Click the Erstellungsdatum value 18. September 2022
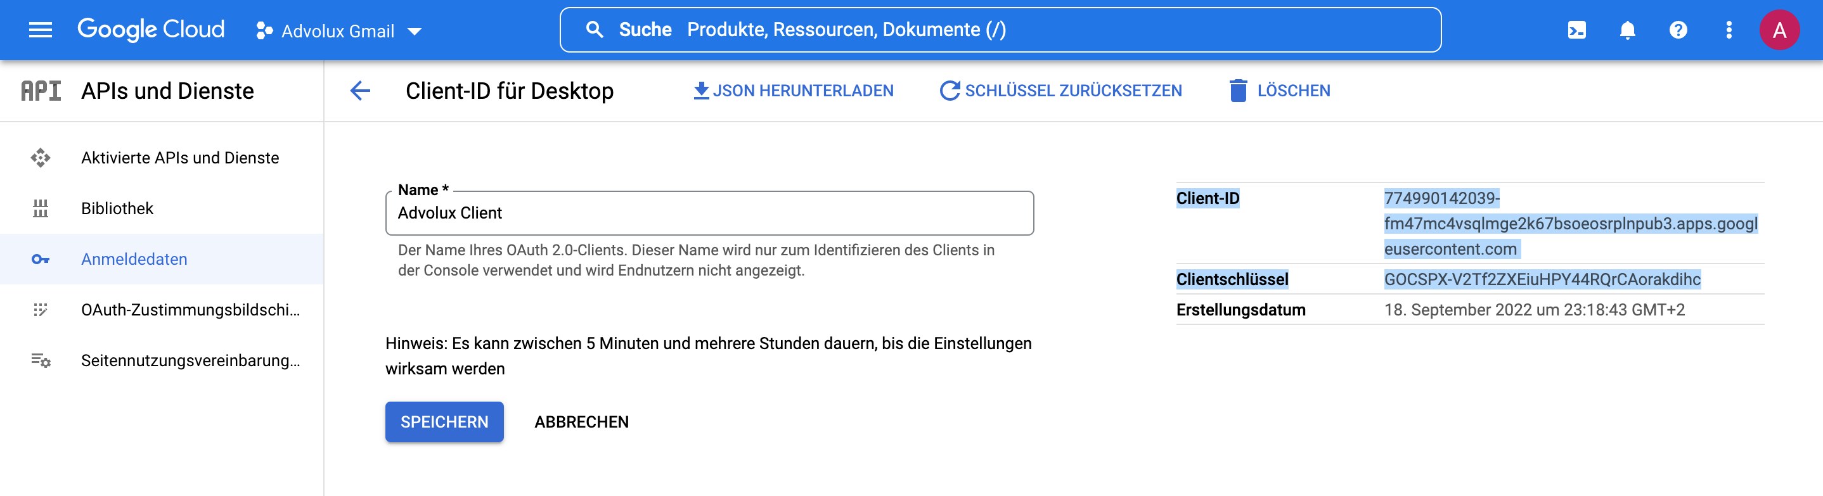 1534,310
